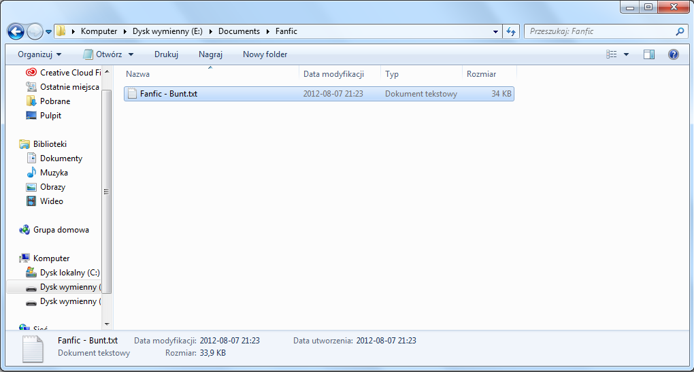Go back with the Back arrow button
This screenshot has height=372, width=694.
(16, 31)
